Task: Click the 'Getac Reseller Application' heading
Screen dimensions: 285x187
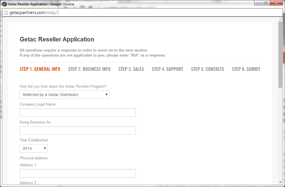Action: (57, 39)
